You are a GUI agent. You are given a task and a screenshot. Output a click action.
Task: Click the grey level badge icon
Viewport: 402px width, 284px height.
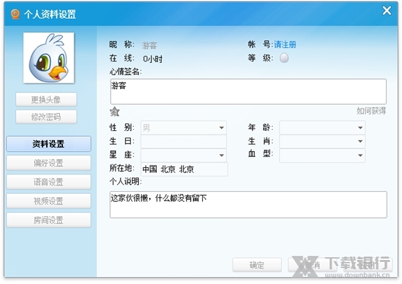(284, 58)
